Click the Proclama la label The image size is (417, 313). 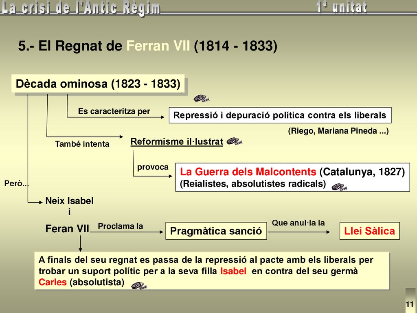120,226
